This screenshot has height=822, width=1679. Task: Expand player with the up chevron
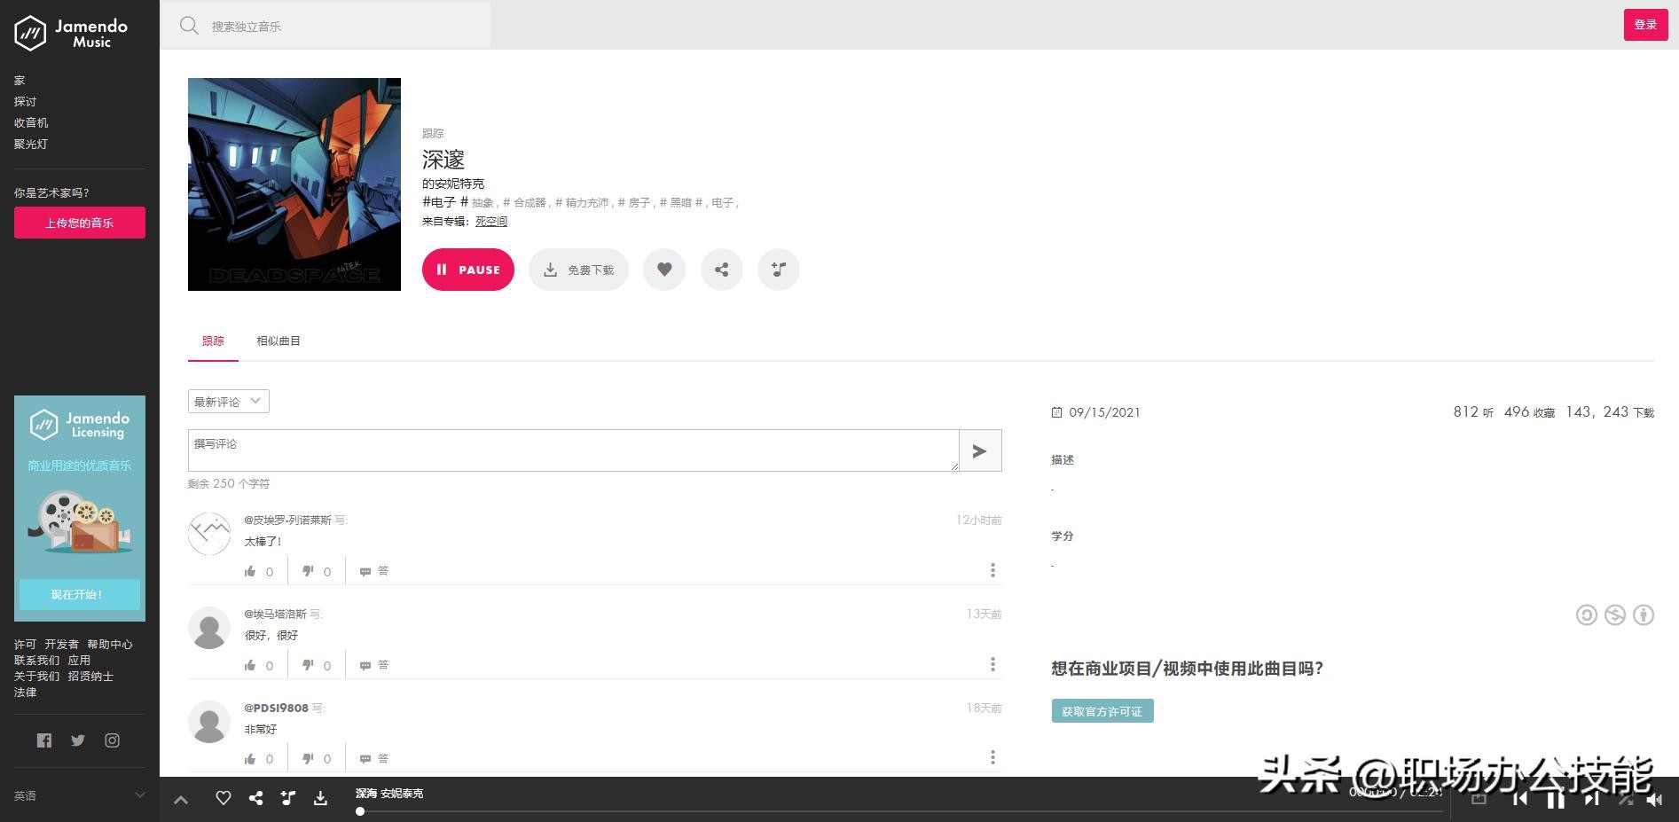[181, 799]
